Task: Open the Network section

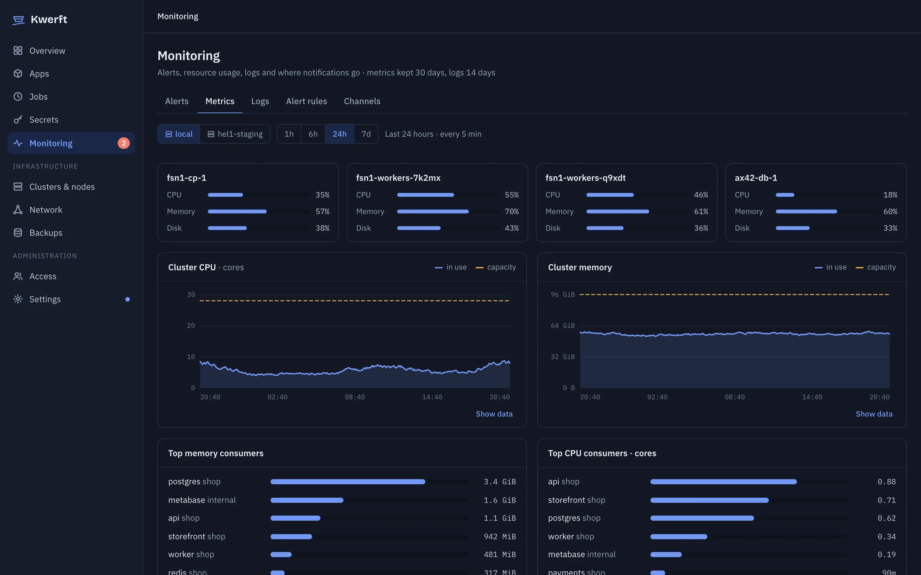Action: click(x=71, y=210)
